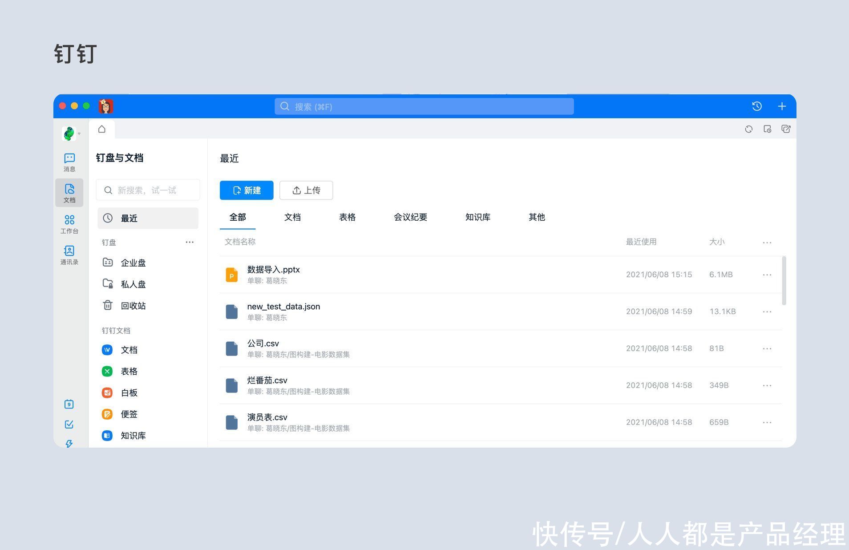849x550 pixels.
Task: Switch to the 会议纪要 tab
Action: click(x=410, y=217)
